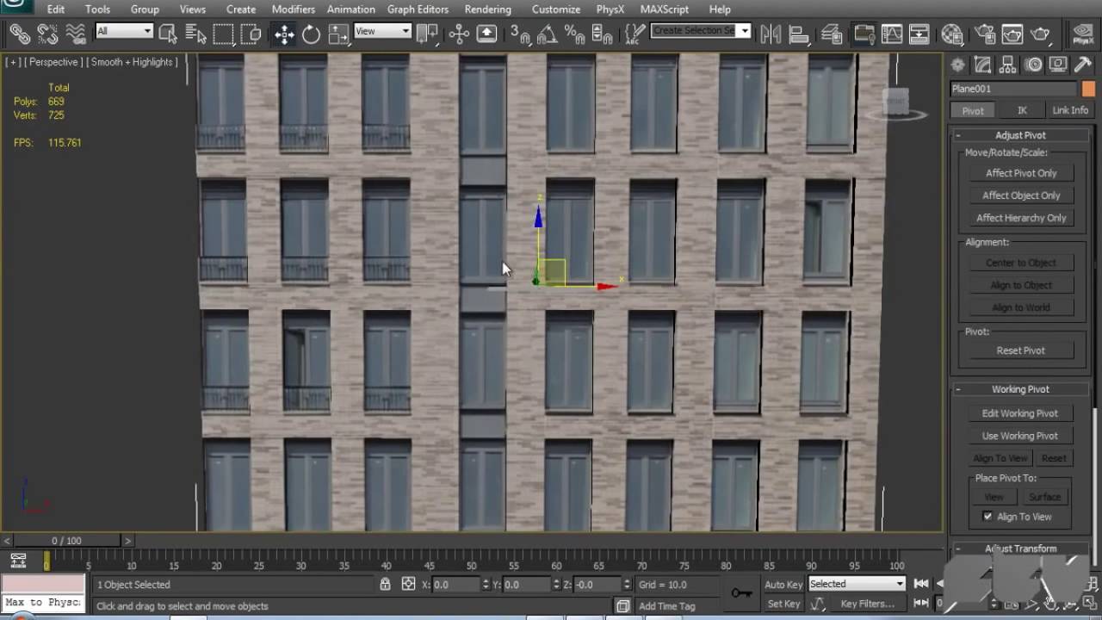This screenshot has width=1102, height=620.
Task: Uncheck the Align To View checkbox
Action: [987, 517]
